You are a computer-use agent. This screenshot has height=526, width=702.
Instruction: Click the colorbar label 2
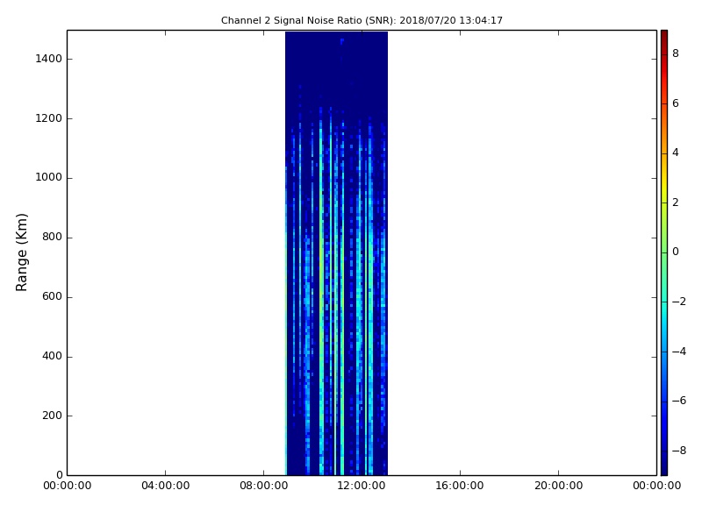tap(676, 203)
